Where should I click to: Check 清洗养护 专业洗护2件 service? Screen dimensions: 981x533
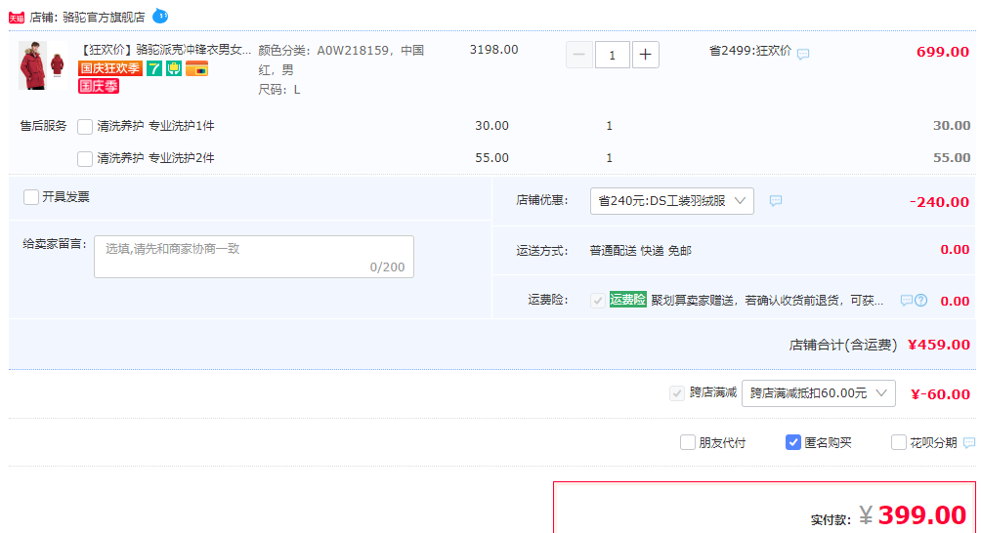85,159
